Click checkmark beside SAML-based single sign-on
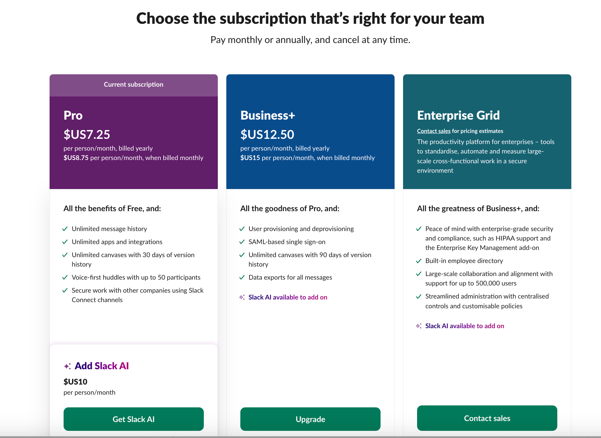601x438 pixels. point(242,242)
